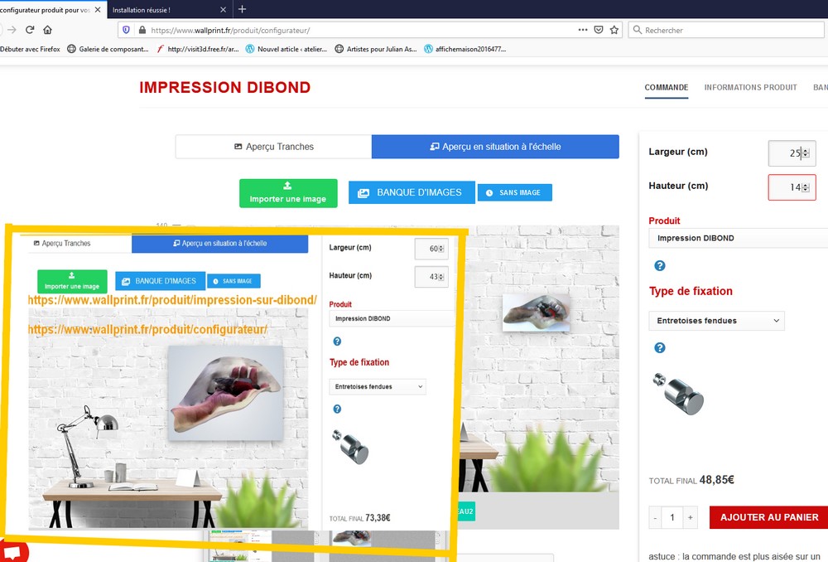Adjust the Largeur spinner arrows
Image resolution: width=828 pixels, height=562 pixels.
(806, 153)
